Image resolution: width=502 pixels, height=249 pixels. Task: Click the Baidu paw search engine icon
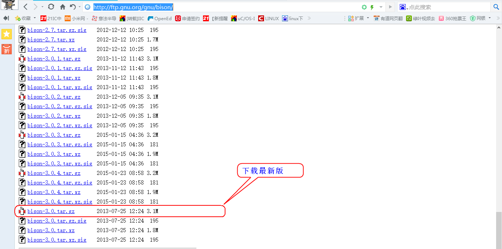[x=403, y=7]
